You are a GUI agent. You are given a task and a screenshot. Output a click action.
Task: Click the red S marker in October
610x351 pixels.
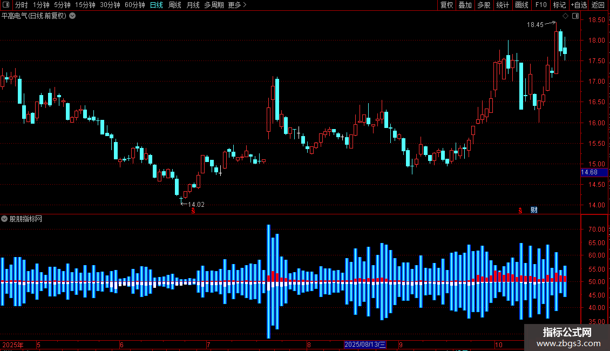coord(520,211)
